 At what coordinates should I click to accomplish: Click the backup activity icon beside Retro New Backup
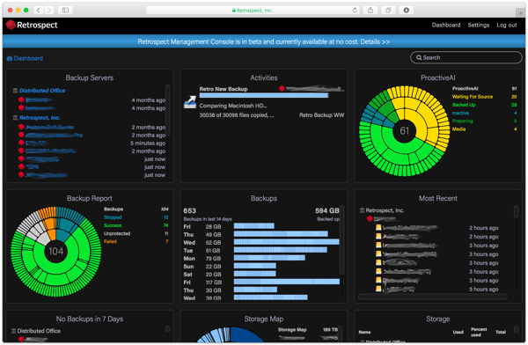[190, 102]
